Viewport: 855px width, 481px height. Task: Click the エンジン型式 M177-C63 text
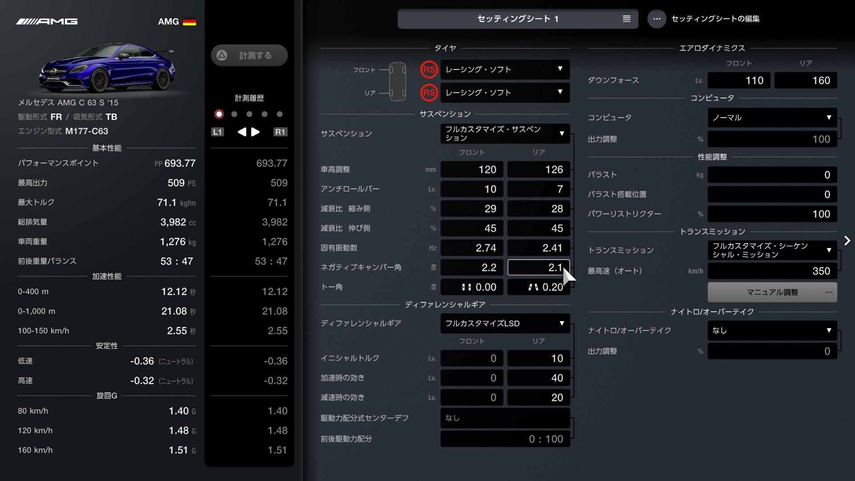pyautogui.click(x=63, y=131)
